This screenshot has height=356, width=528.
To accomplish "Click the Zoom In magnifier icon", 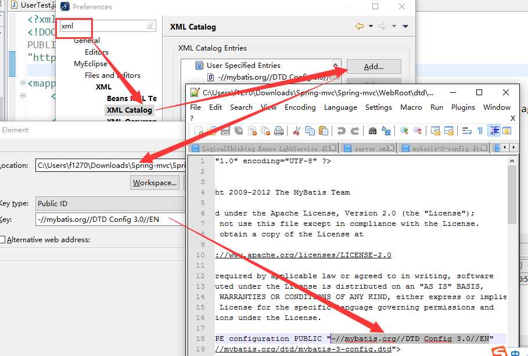I will 404,131.
